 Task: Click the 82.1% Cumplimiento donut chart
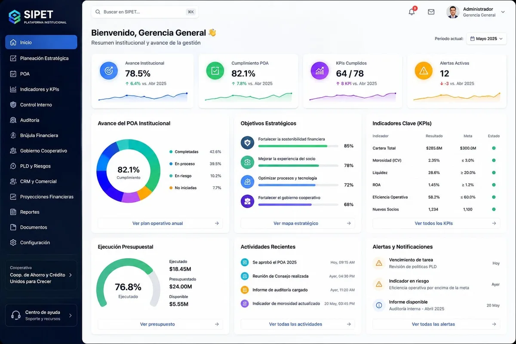pos(128,171)
